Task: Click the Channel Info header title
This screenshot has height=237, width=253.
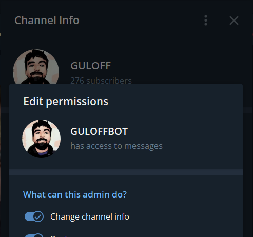Action: pos(47,21)
